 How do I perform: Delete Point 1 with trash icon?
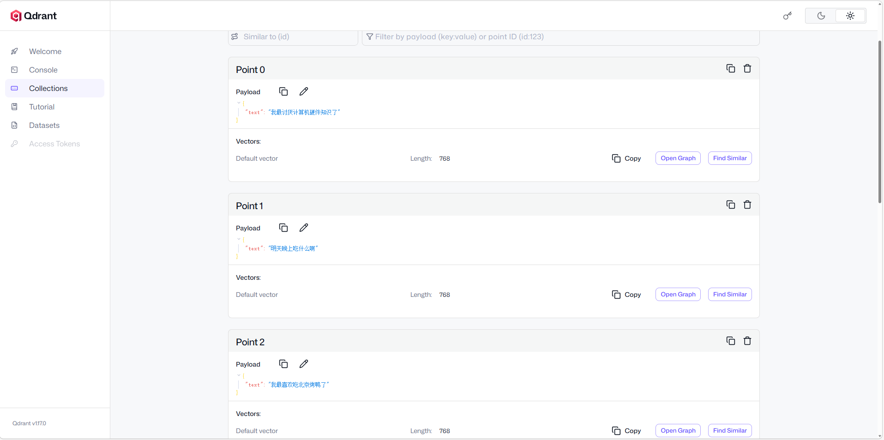click(x=747, y=205)
